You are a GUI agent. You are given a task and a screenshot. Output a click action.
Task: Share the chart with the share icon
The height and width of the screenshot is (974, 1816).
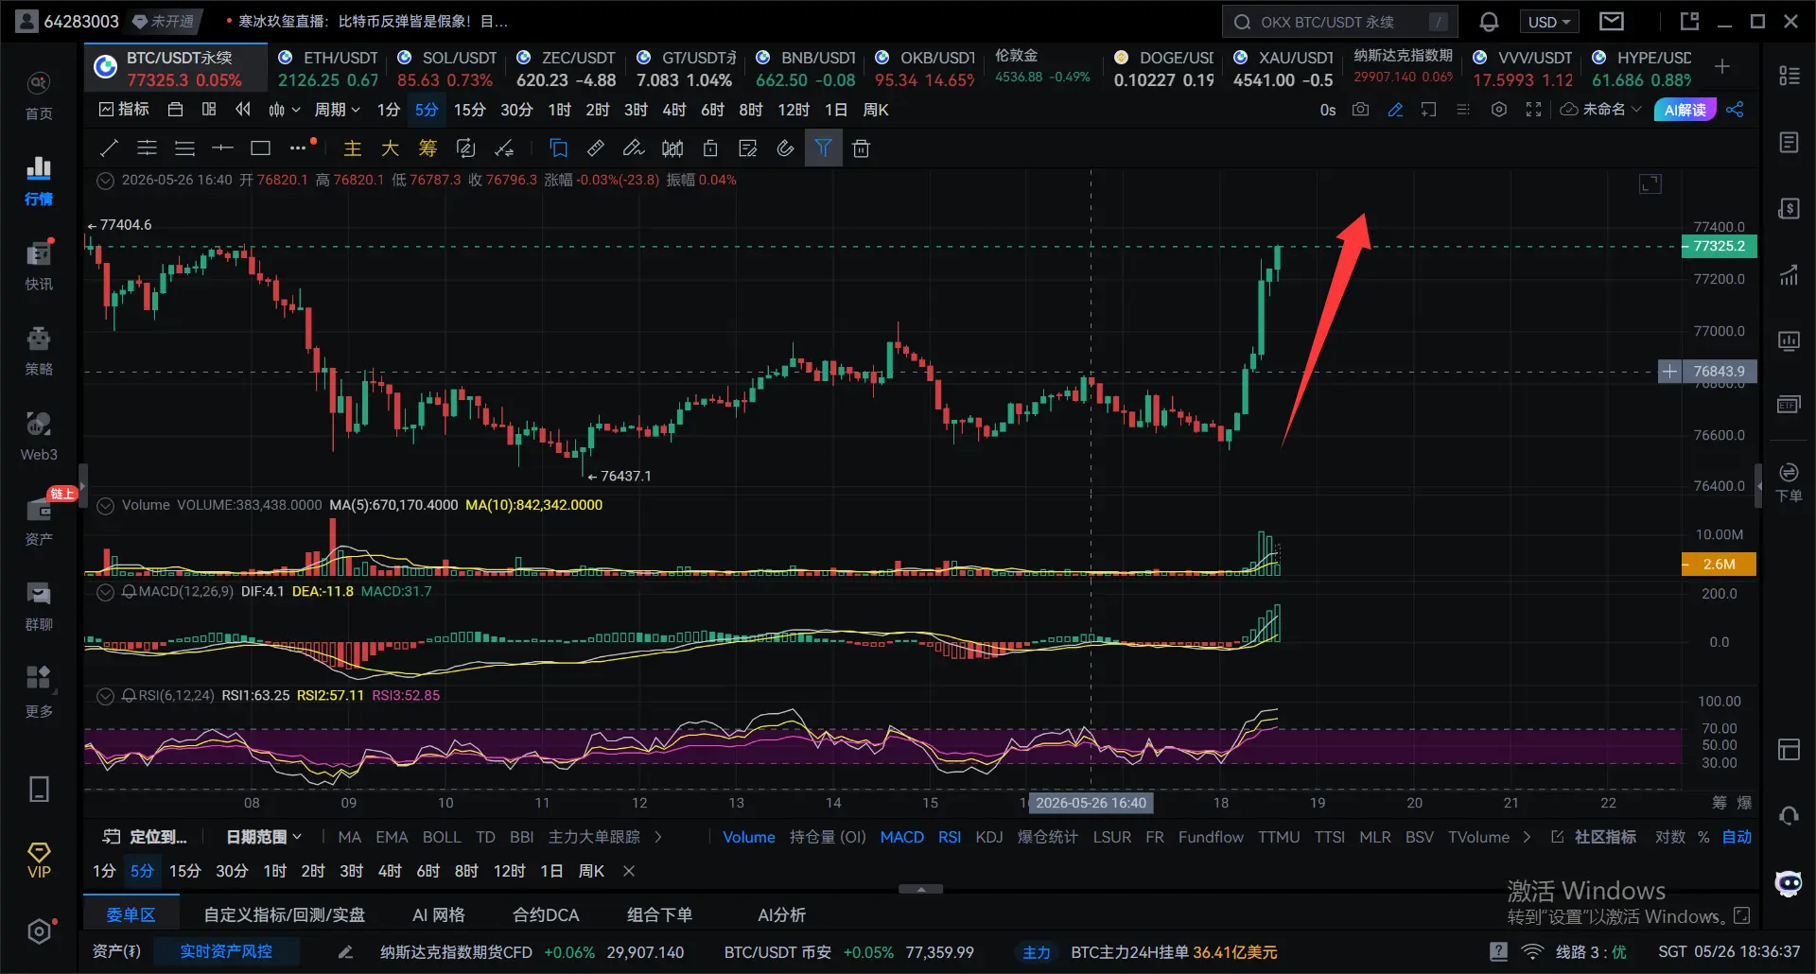click(1735, 110)
